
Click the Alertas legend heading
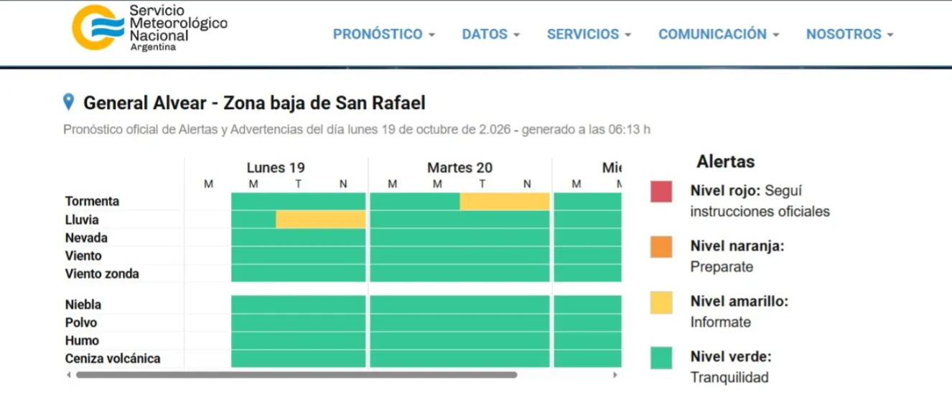tap(725, 161)
